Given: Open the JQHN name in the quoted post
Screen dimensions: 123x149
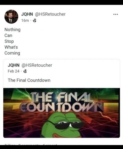Looking at the screenshot, I should point(14,65).
